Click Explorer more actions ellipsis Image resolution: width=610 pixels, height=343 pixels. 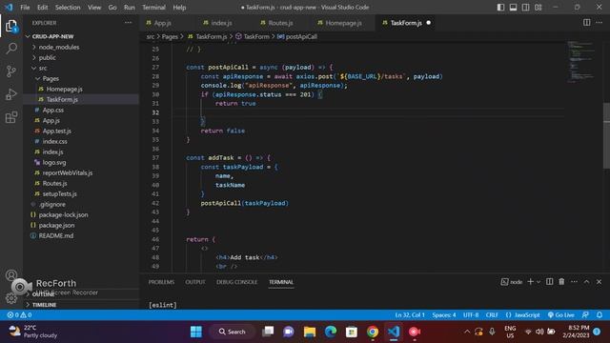pyautogui.click(x=128, y=23)
